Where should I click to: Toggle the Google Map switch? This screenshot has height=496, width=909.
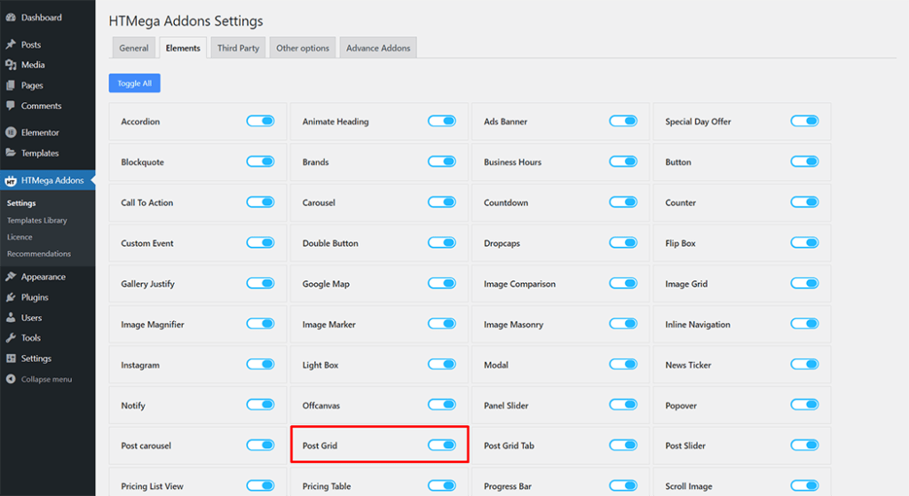pyautogui.click(x=442, y=283)
